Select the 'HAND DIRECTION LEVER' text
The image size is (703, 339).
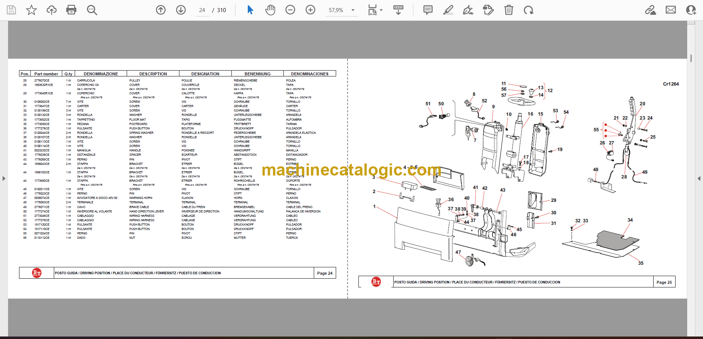pyautogui.click(x=146, y=211)
